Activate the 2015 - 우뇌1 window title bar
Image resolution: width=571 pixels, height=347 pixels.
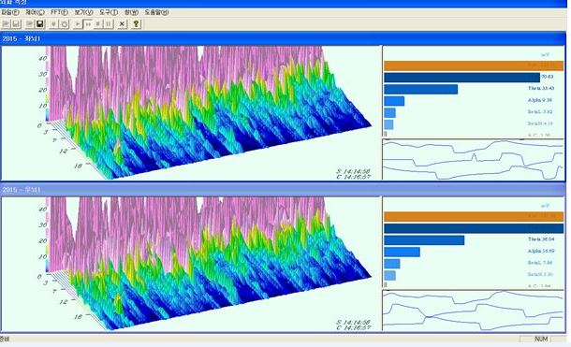283,190
